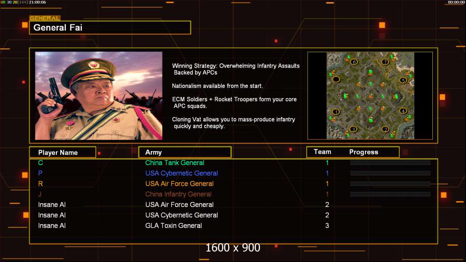Click team number 1 in player C's row
466x262 pixels.
point(327,162)
